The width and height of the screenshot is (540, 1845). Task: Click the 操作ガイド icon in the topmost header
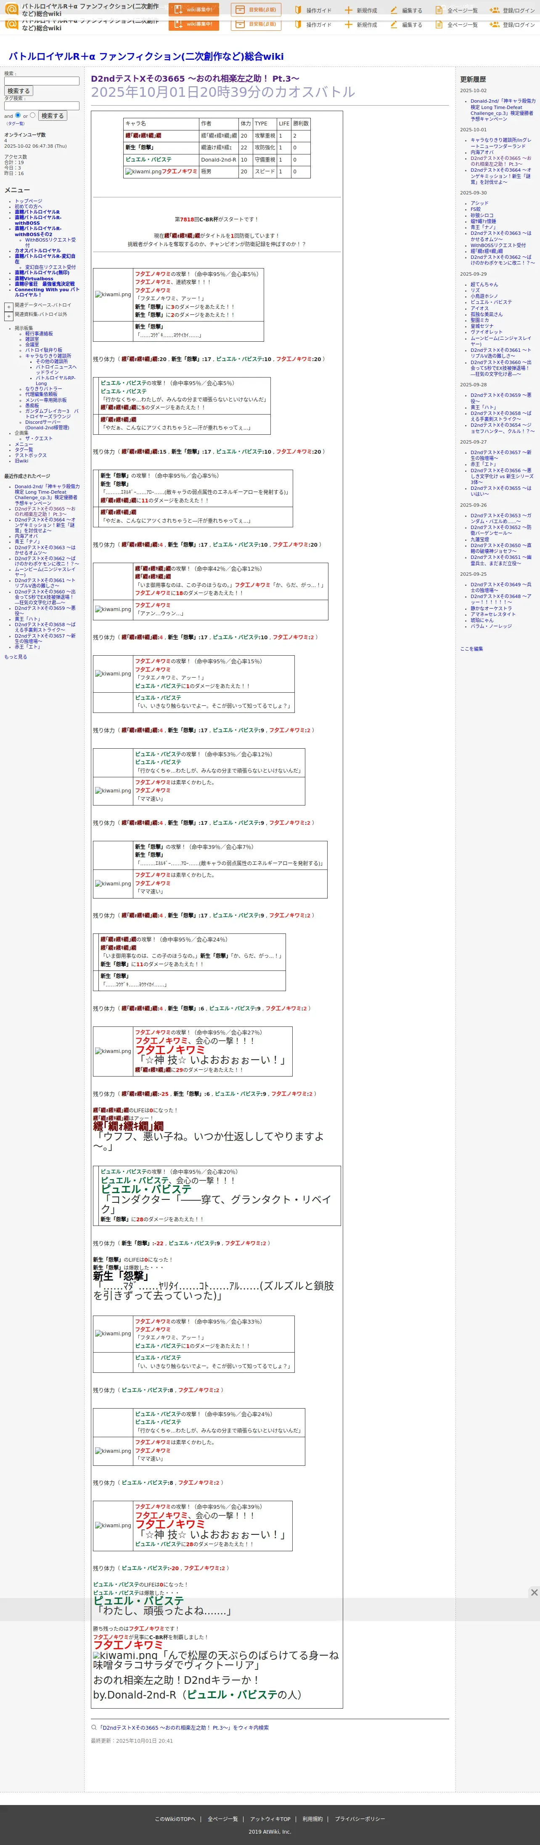pyautogui.click(x=298, y=10)
